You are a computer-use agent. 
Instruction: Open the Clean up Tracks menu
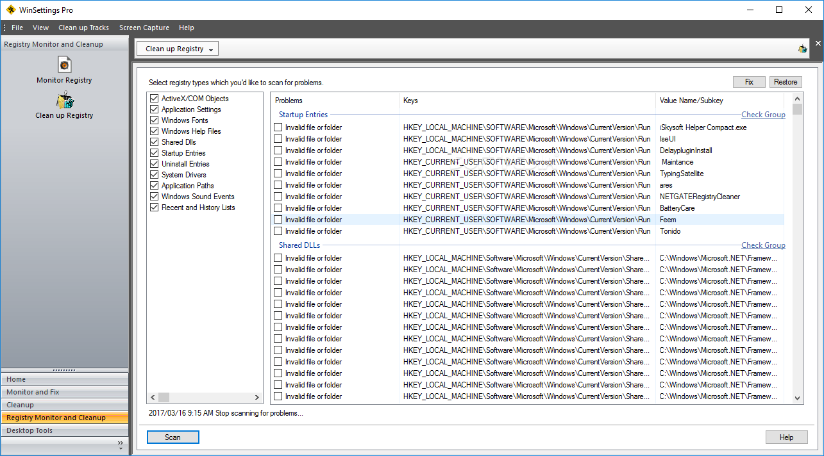[84, 28]
